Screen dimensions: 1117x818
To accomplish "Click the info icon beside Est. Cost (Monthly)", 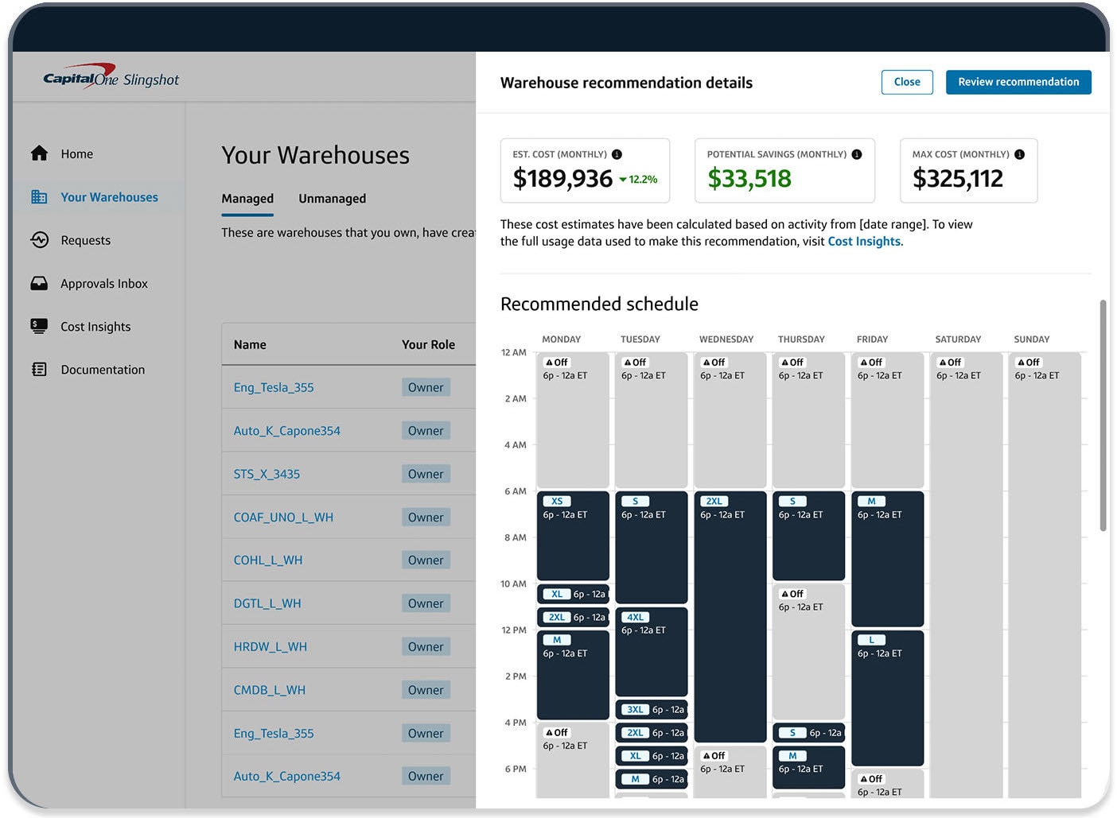I will [619, 154].
